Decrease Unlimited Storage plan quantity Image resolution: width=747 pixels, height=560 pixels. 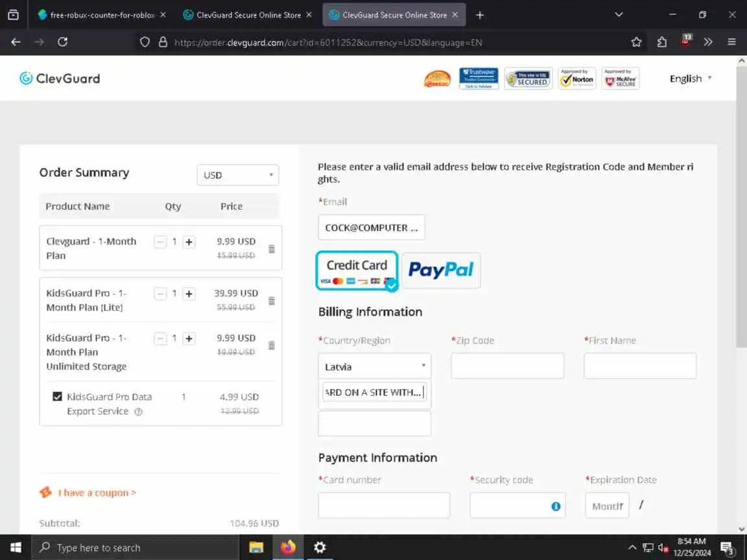click(160, 338)
